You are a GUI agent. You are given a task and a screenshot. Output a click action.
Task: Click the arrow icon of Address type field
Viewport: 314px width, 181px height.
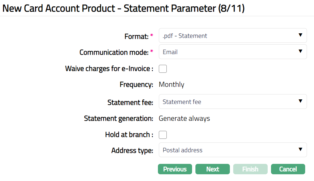click(300, 150)
